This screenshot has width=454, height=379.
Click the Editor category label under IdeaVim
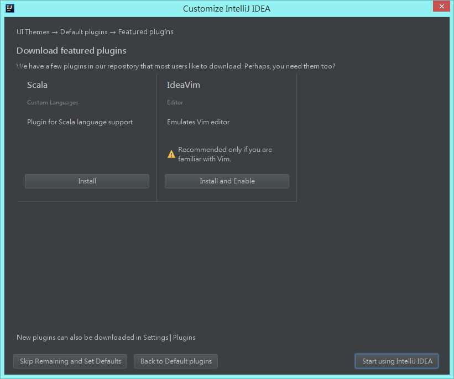point(175,102)
